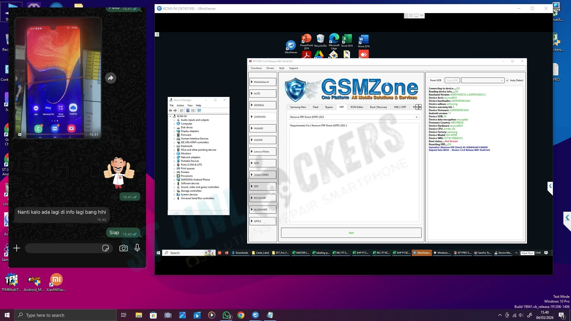
Task: Open the ADB device combo box
Action: 482,80
